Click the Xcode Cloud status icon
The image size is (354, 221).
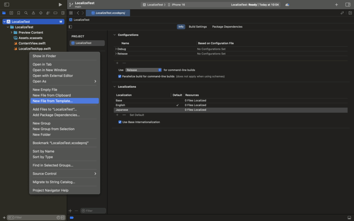pyautogui.click(x=287, y=5)
